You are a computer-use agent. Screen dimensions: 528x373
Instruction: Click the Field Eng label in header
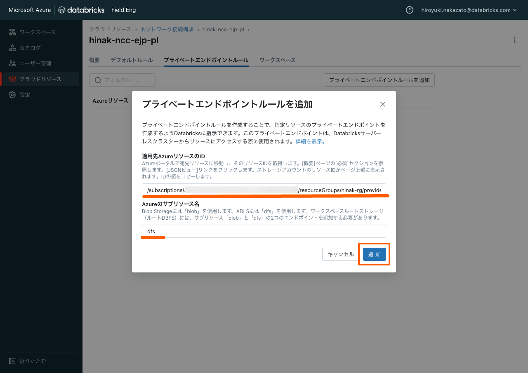[124, 10]
